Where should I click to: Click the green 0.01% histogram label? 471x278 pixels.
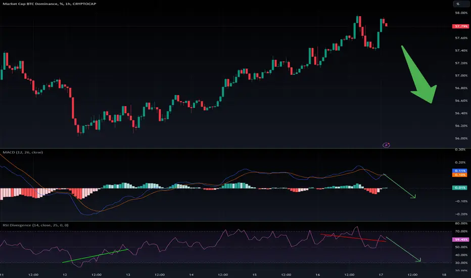(460, 188)
